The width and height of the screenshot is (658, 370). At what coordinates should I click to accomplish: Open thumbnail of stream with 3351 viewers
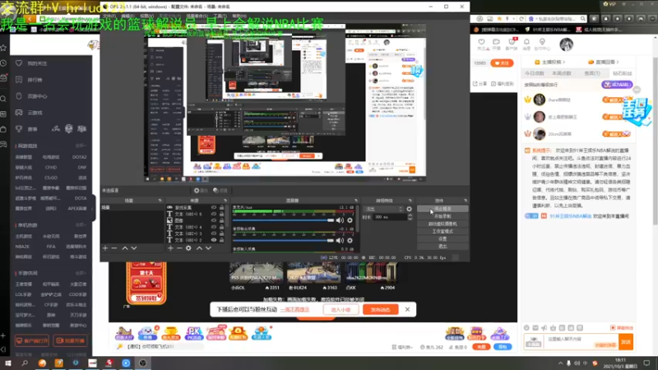[x=256, y=272]
